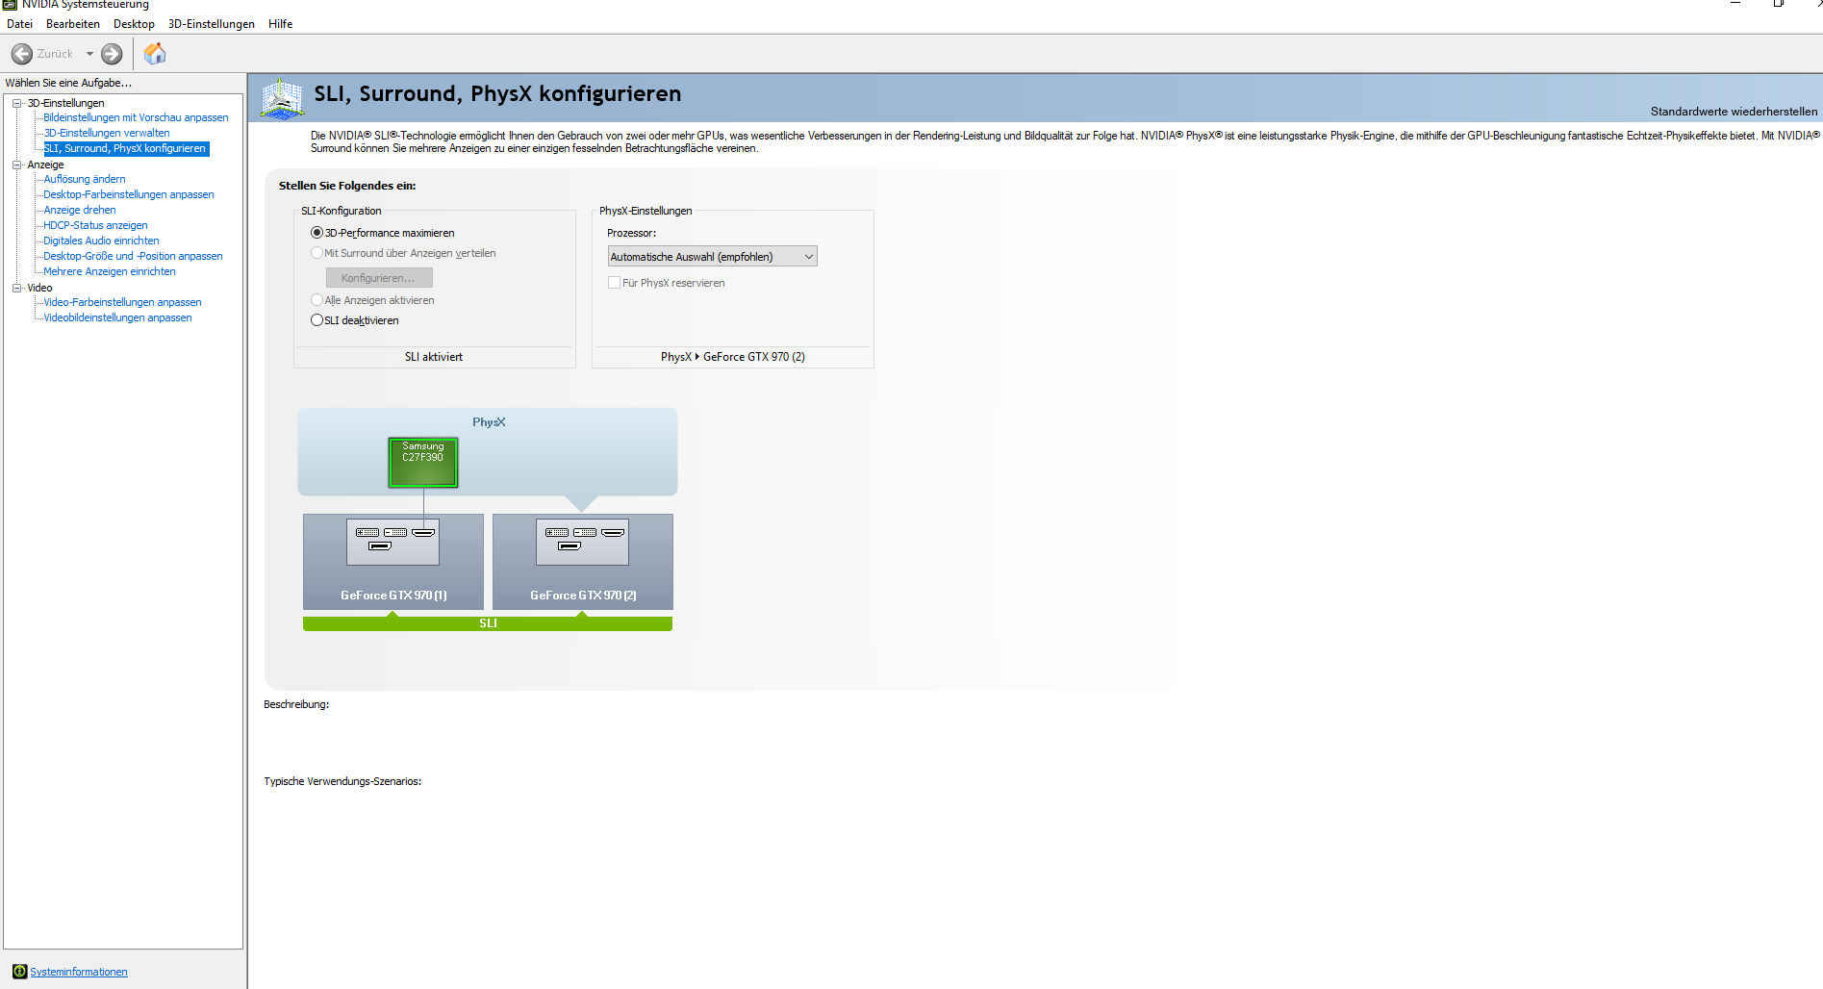The image size is (1823, 989).
Task: Click PhysX GeForce GTX 970 (2) status text
Action: coord(733,357)
